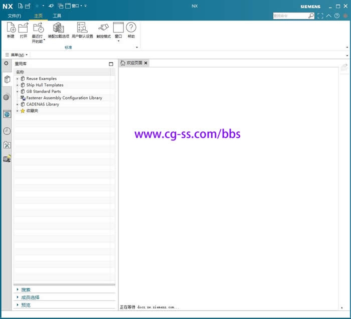
Task: Open the 文件(F) menu
Action: 15,16
